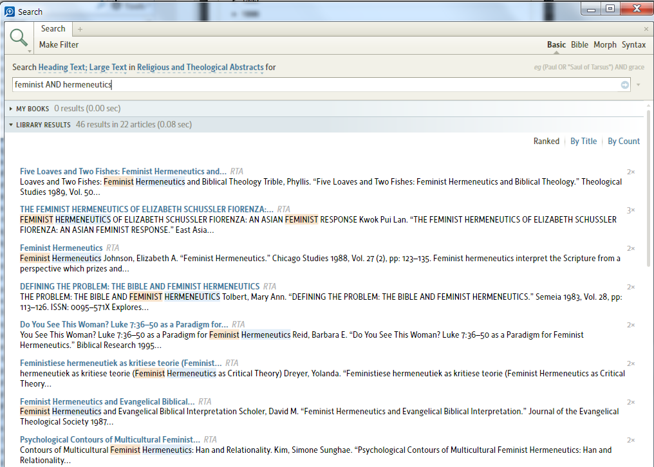Switch to Basic search mode
Screen dimensions: 654x467
click(556, 44)
